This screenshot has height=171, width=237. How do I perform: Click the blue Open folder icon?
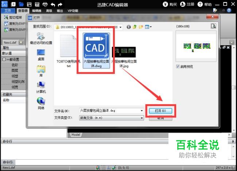(x=21, y=4)
